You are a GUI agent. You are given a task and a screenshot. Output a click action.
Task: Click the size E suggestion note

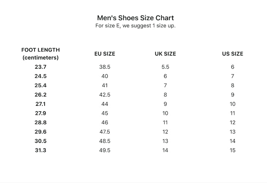135,26
